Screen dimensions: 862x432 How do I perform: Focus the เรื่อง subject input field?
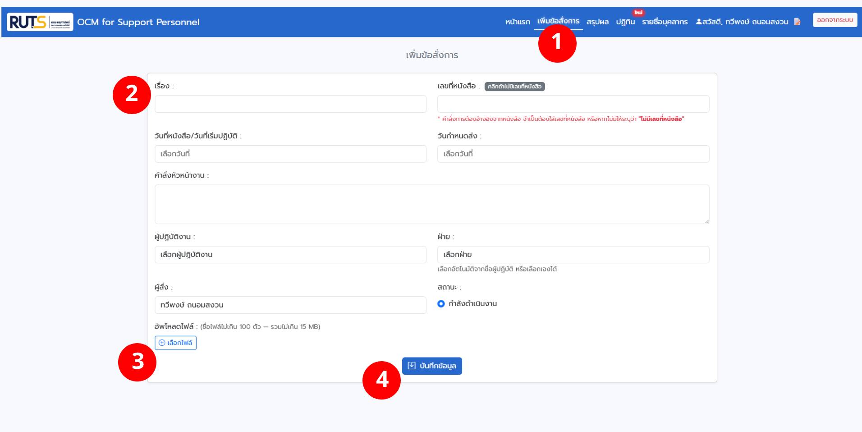coord(290,104)
